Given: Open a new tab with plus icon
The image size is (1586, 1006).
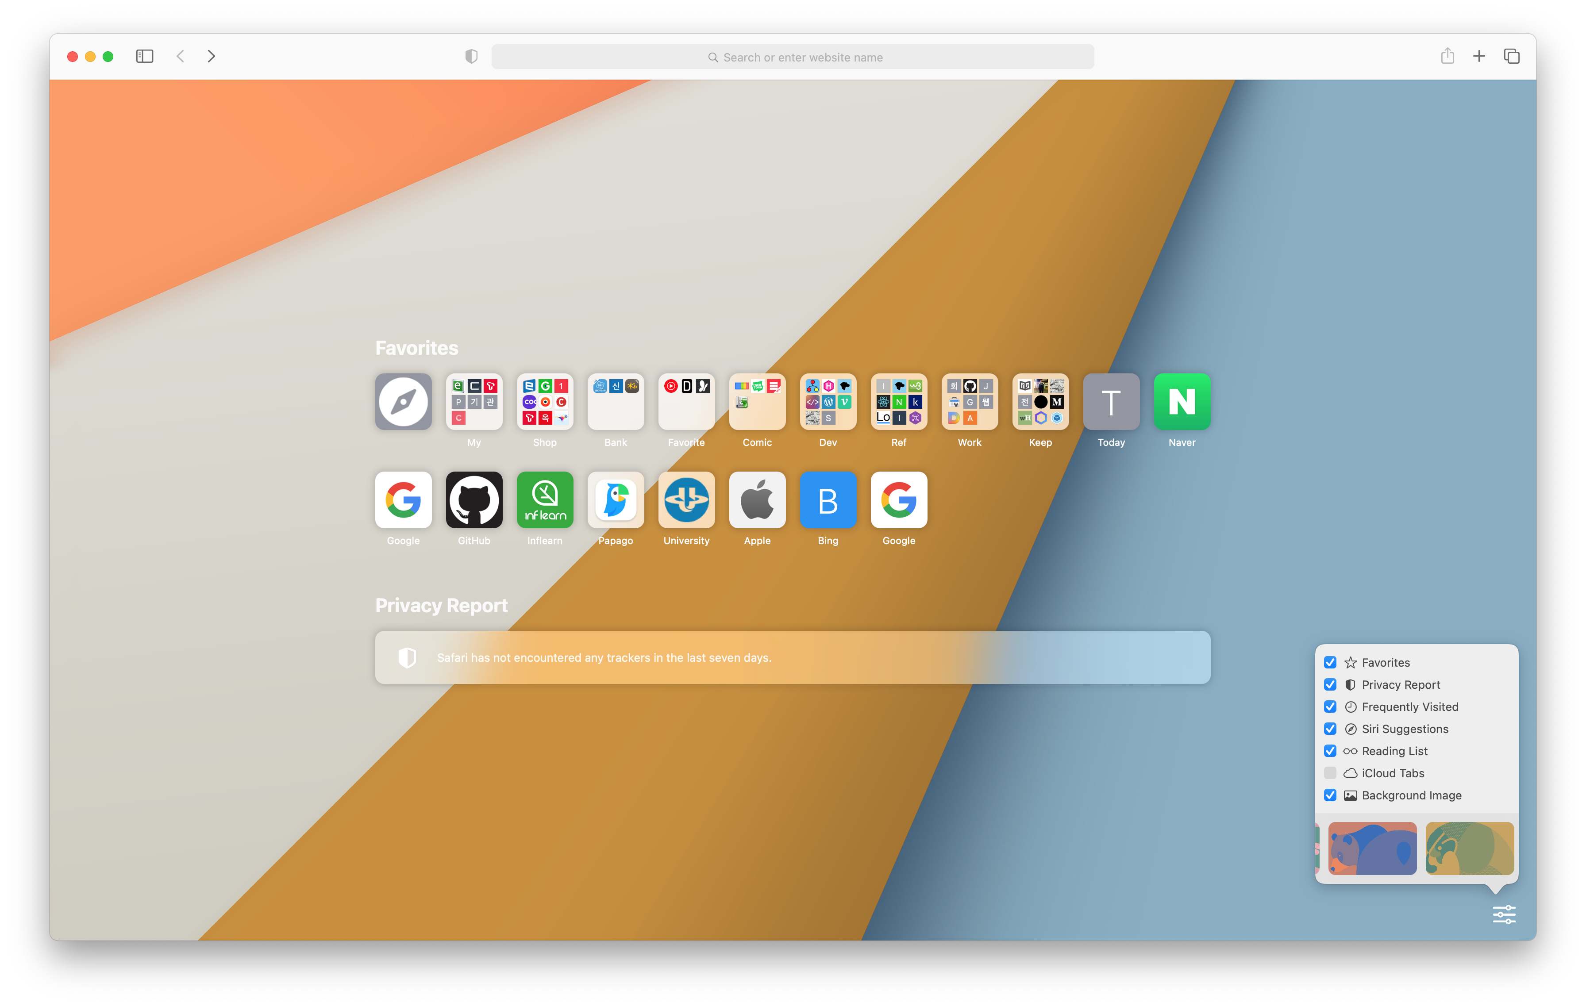Looking at the screenshot, I should click(1478, 57).
